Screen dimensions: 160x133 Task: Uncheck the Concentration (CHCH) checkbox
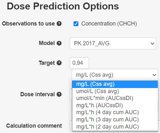[76, 24]
